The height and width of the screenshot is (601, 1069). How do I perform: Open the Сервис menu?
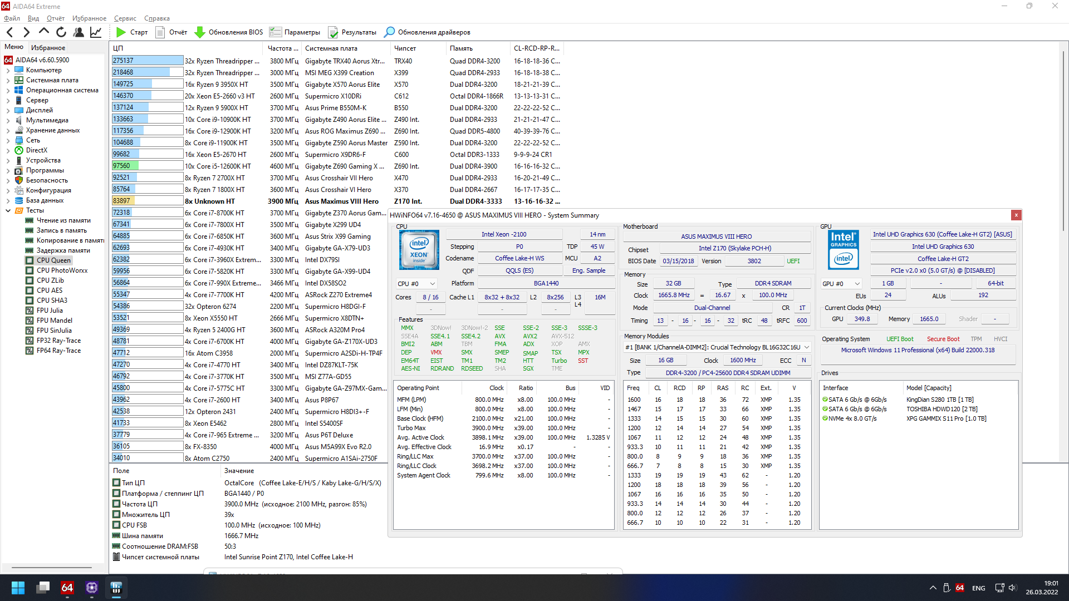[125, 18]
